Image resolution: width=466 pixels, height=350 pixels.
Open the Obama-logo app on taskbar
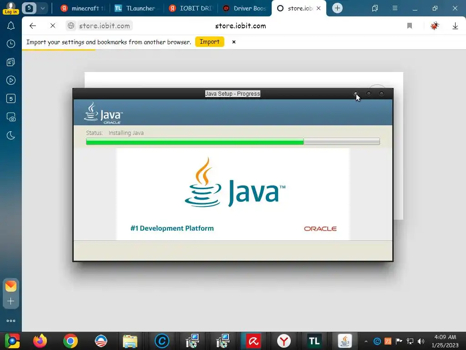[101, 341]
